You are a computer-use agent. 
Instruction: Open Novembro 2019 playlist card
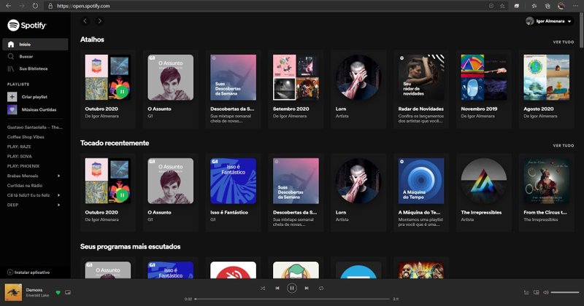[483, 89]
